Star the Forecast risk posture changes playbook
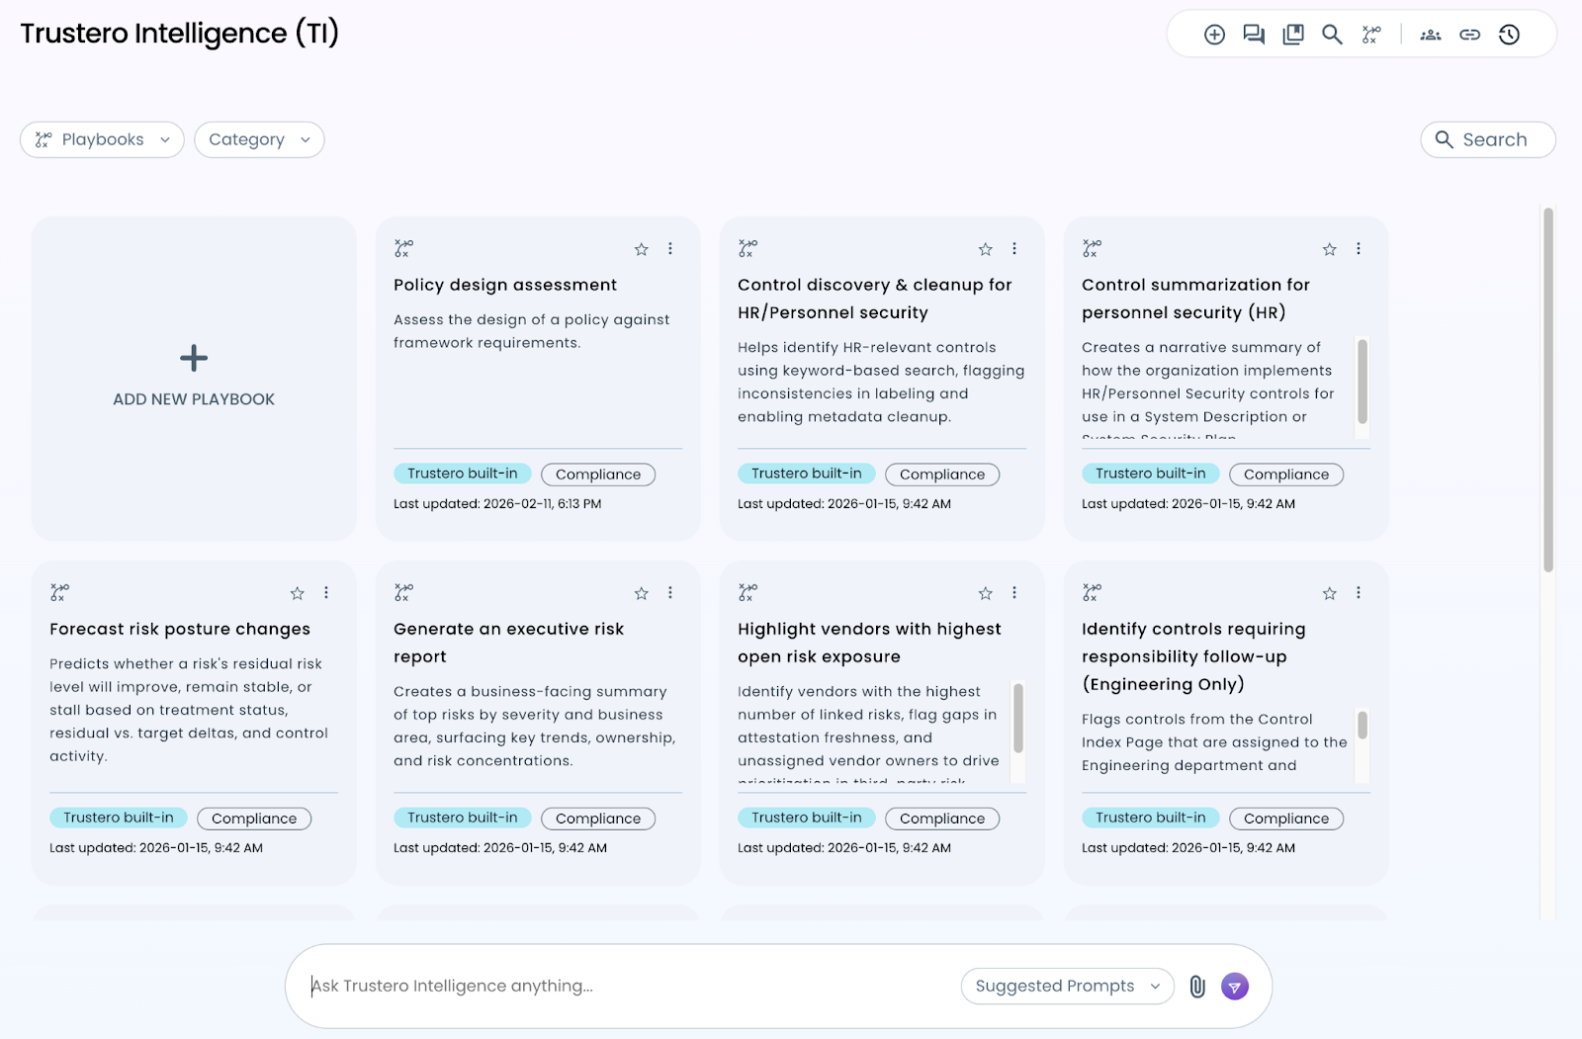Image resolution: width=1582 pixels, height=1039 pixels. click(298, 593)
